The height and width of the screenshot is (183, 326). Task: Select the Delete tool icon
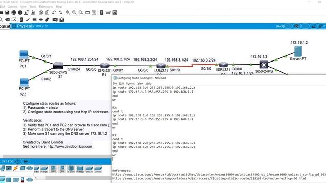point(8,20)
